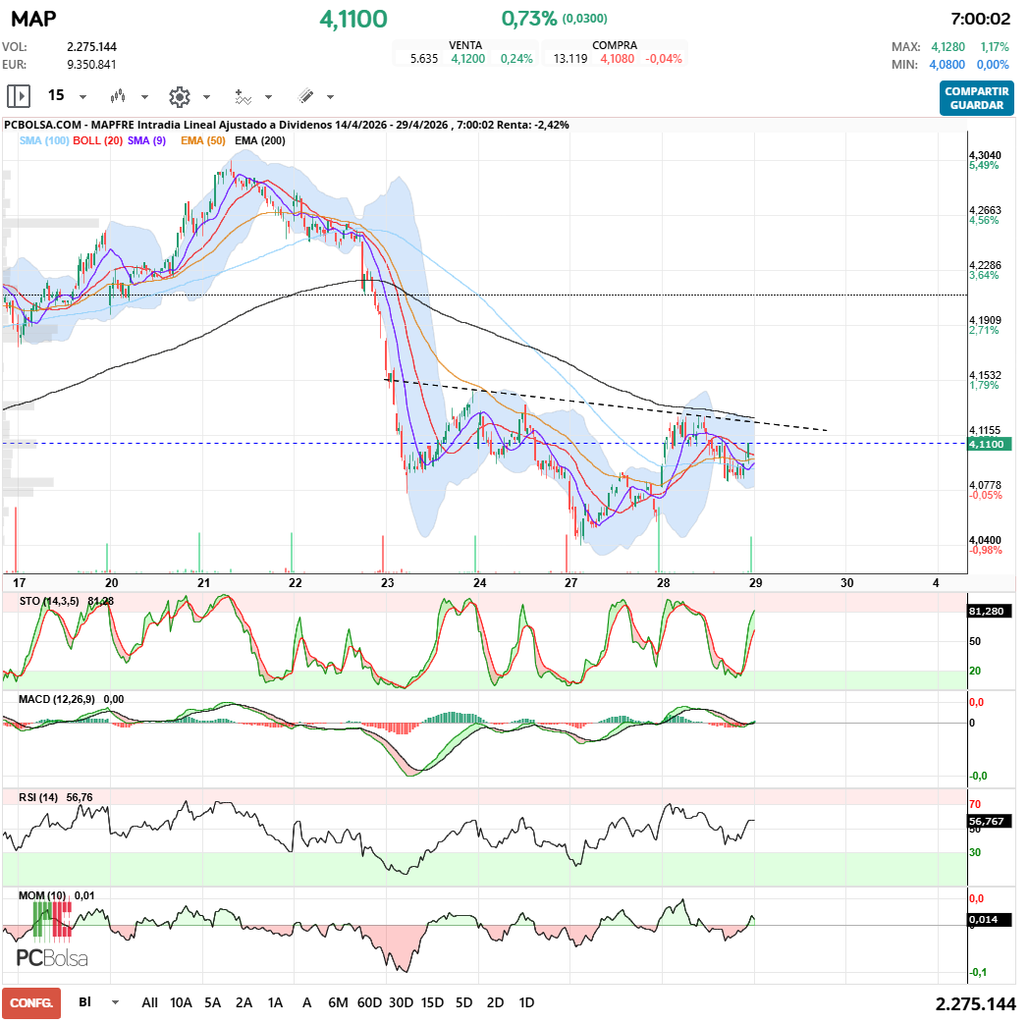Click the EUR value 9.350.841
The image size is (1029, 1024).
point(92,64)
